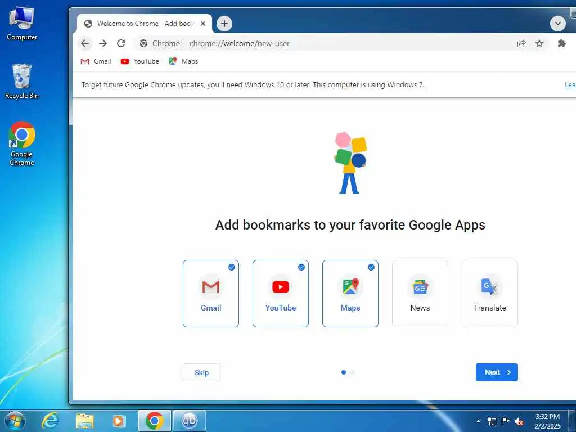Open the Extensions puzzle icon
This screenshot has width=576, height=432.
coord(562,44)
